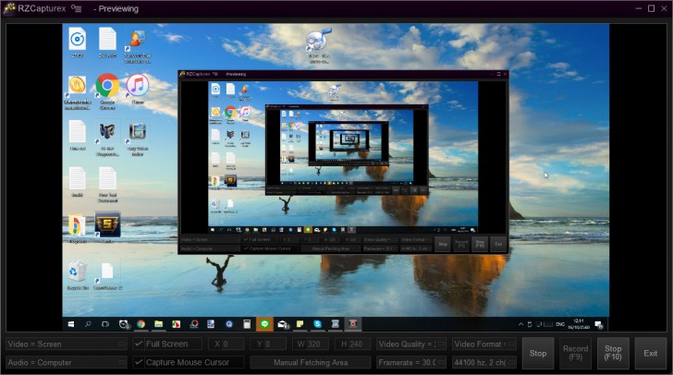
Task: Click the RZCapturex logo in the title bar
Action: (x=9, y=8)
